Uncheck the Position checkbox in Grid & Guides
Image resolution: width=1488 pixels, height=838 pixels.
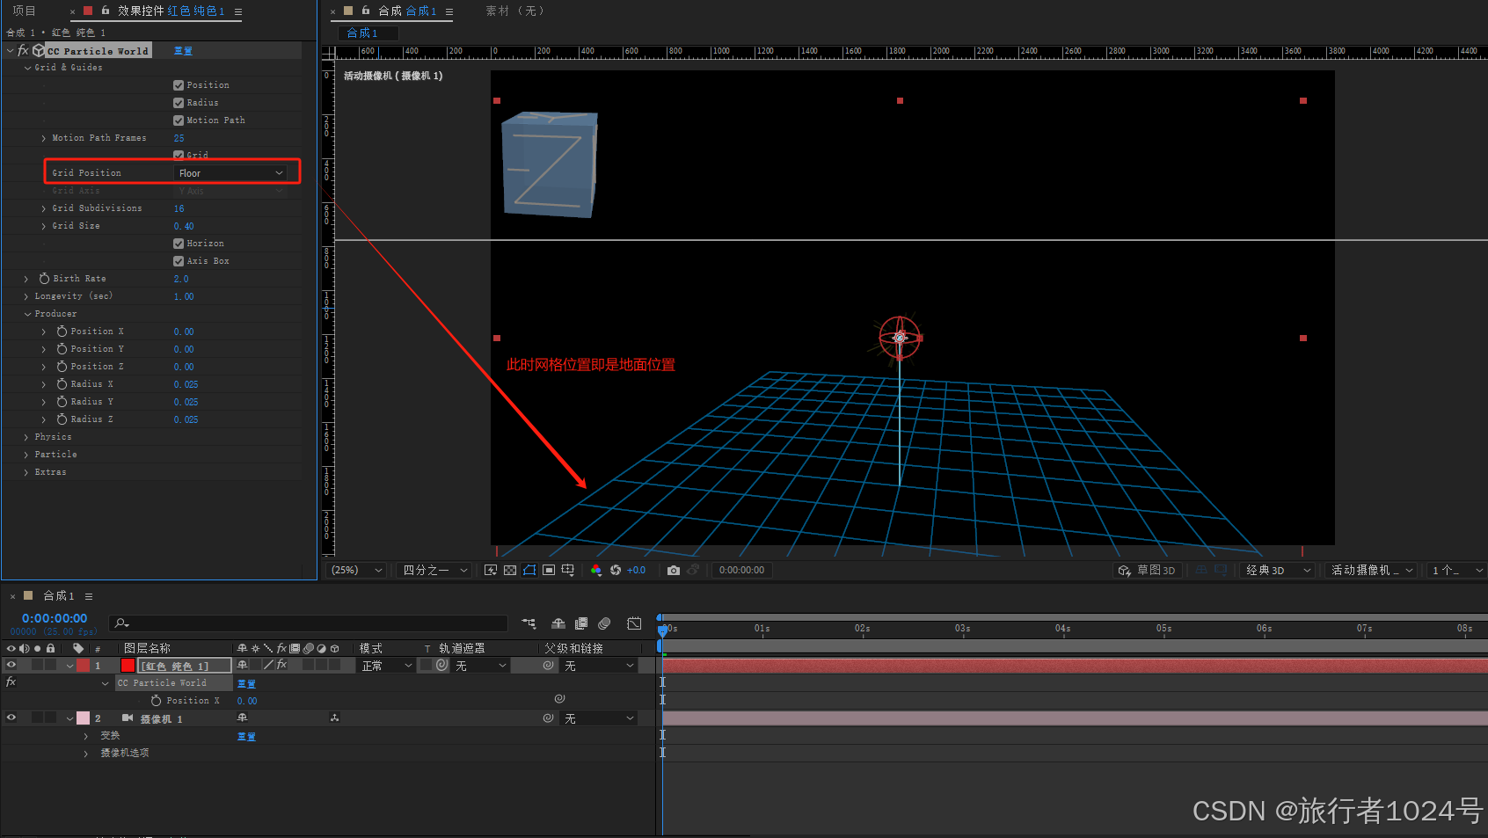tap(179, 85)
